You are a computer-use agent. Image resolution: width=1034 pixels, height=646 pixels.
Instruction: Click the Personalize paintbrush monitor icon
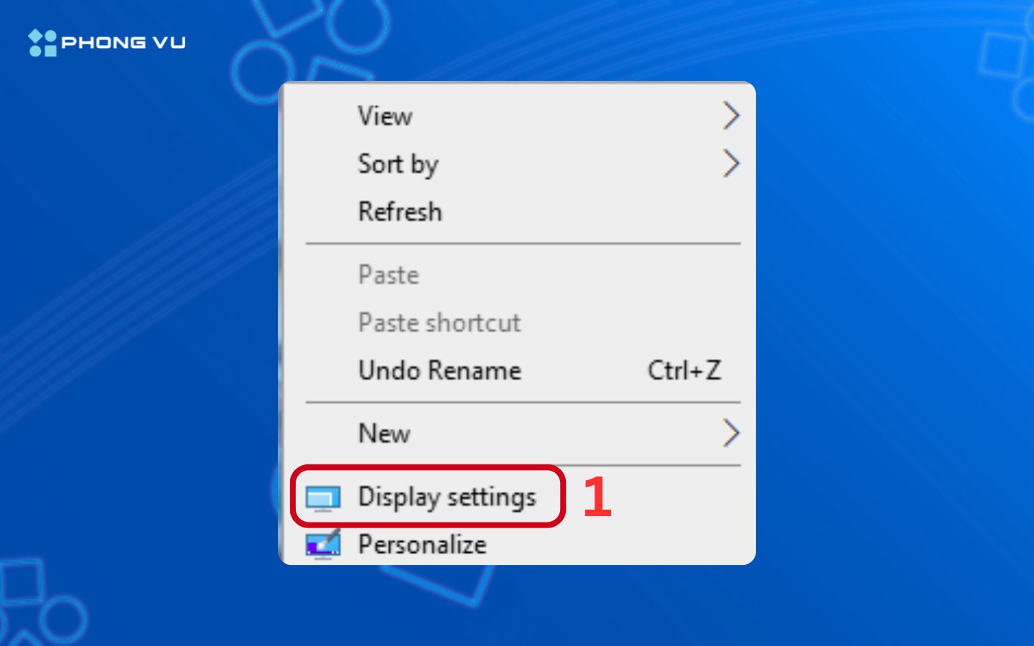[322, 544]
